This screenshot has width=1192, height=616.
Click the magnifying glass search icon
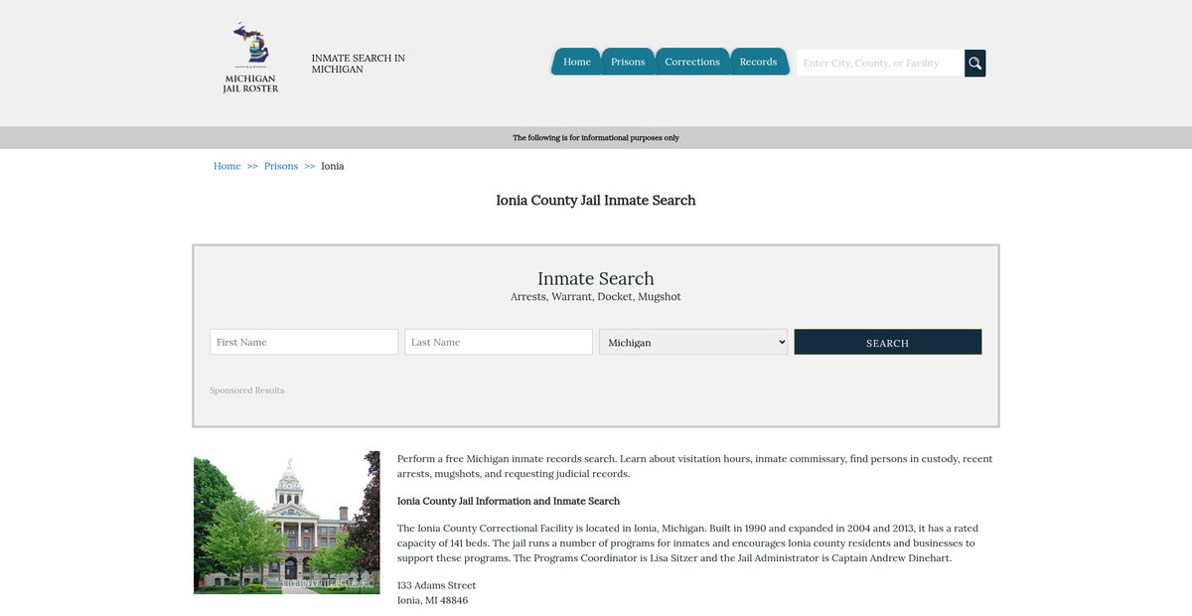[x=975, y=63]
